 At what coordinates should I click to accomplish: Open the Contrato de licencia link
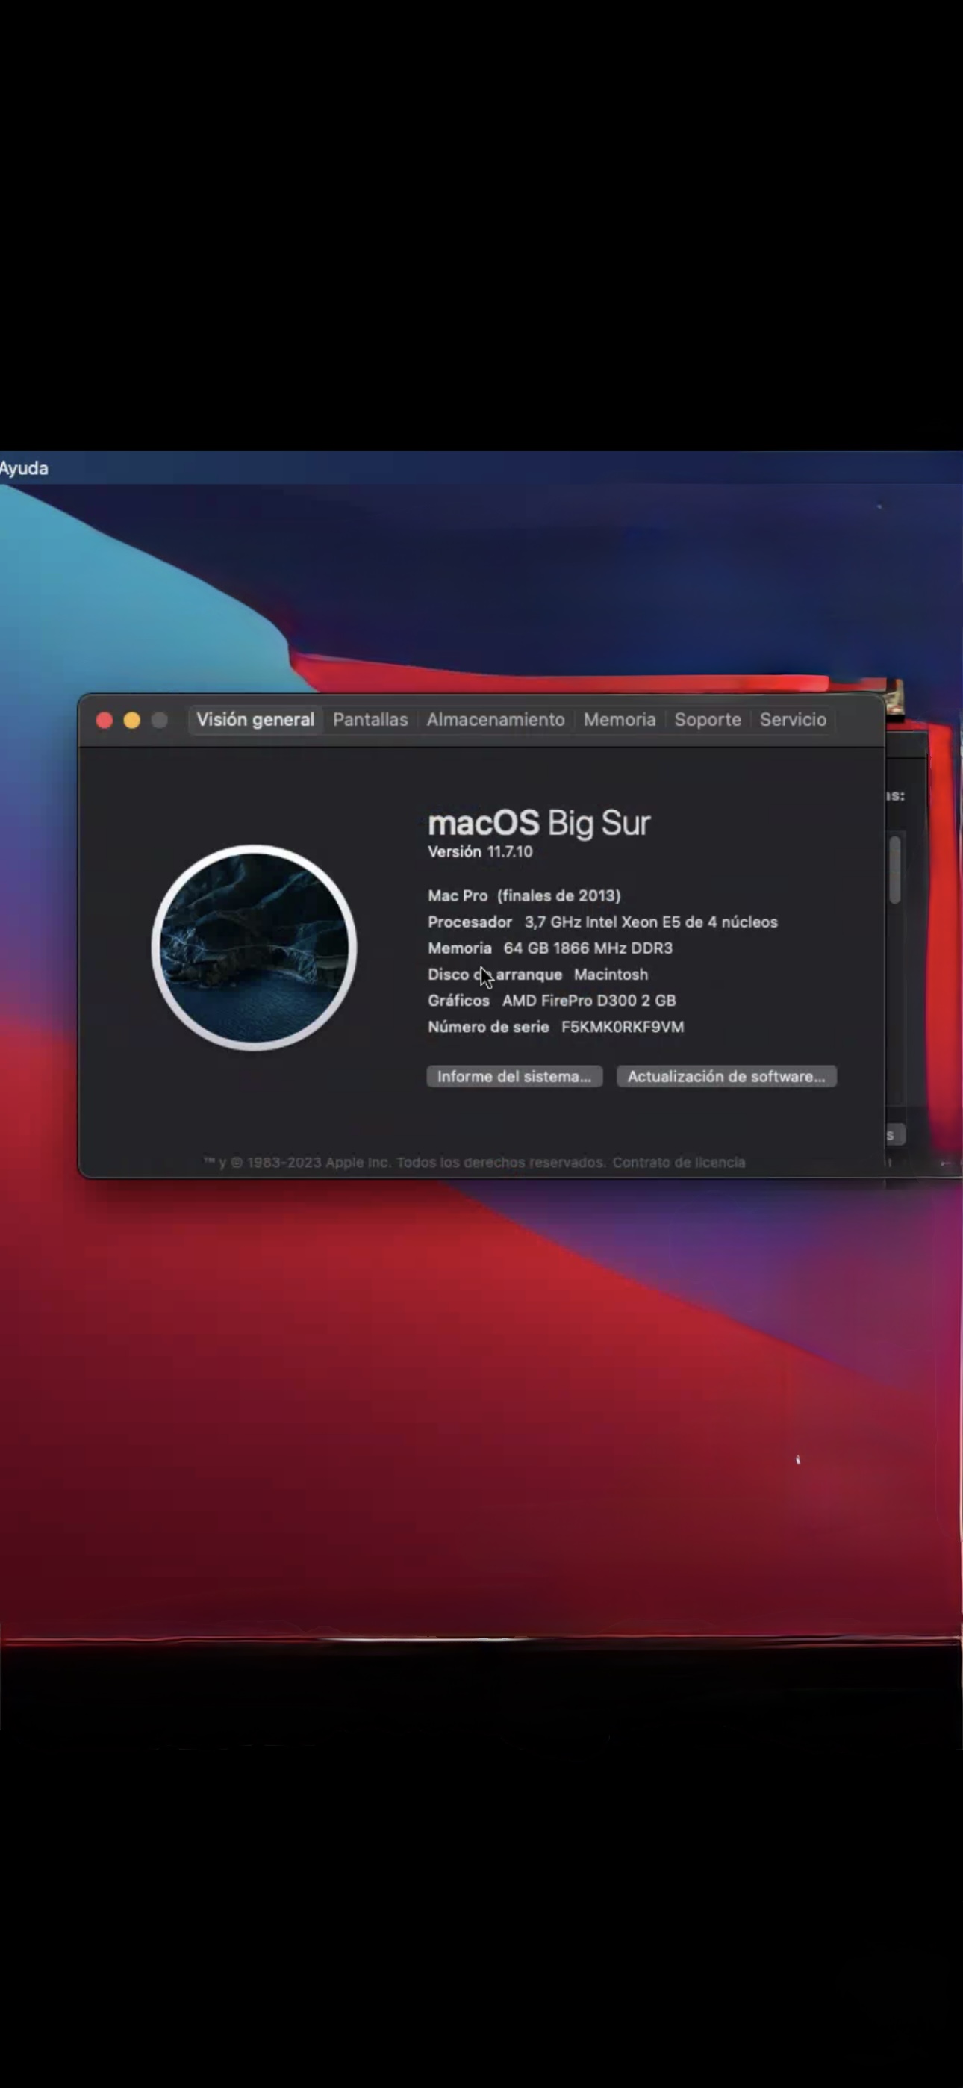679,1162
